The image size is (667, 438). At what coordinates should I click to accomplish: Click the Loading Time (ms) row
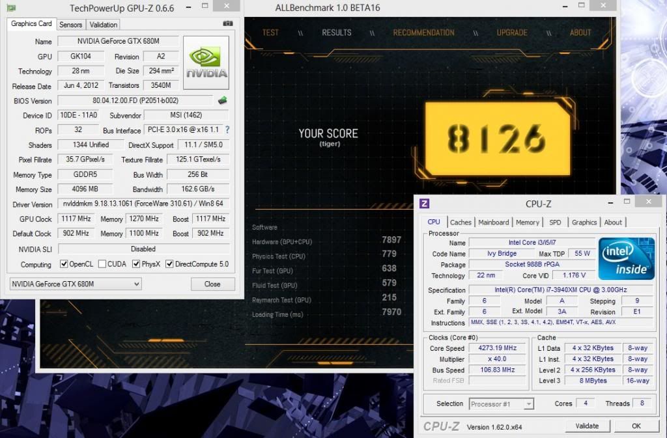click(326, 313)
